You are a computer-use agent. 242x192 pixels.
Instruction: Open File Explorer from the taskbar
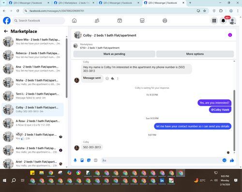[42, 173]
